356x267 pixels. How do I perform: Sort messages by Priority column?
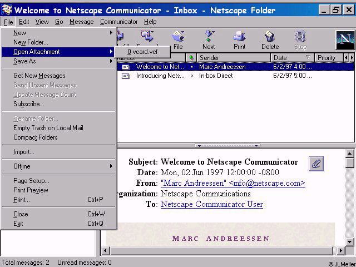pyautogui.click(x=329, y=58)
